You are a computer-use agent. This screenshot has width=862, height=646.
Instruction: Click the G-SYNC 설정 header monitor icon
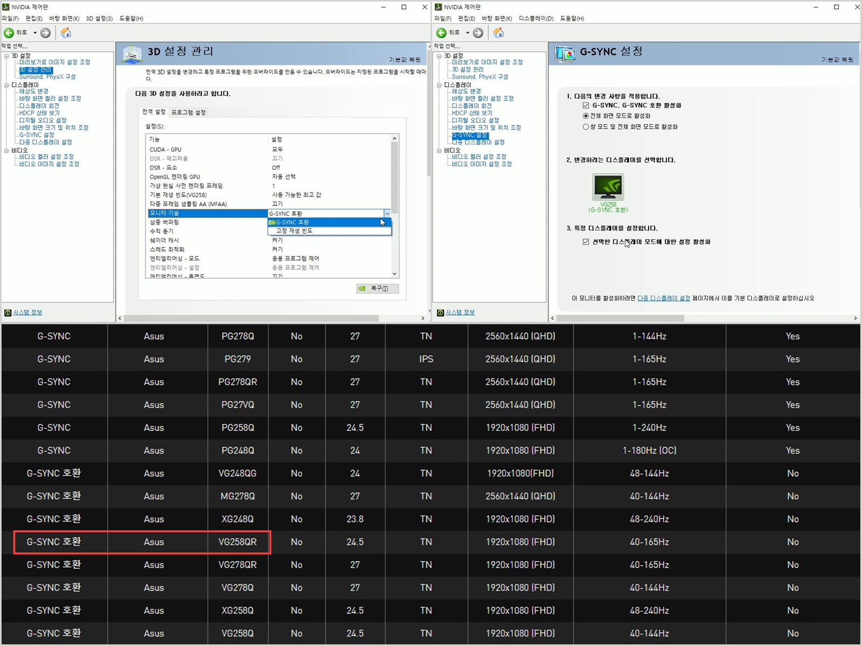pyautogui.click(x=565, y=54)
